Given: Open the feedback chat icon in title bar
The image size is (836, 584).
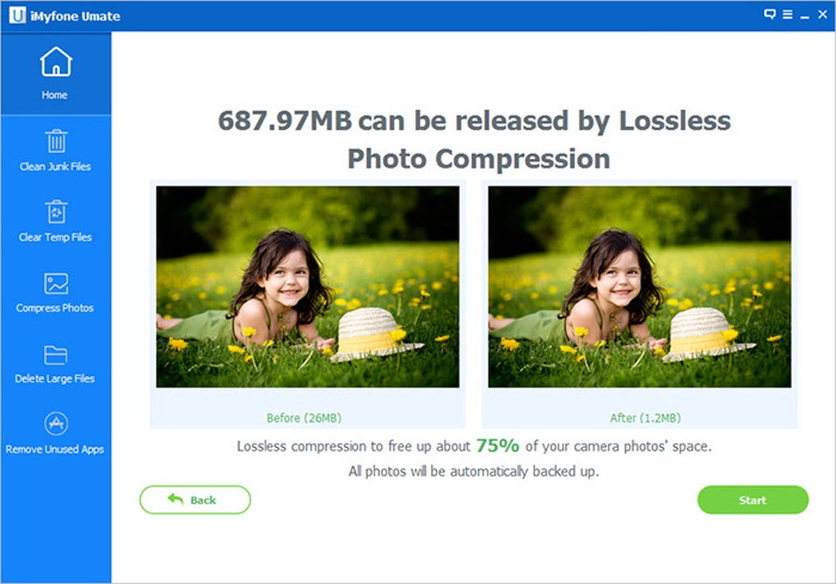Looking at the screenshot, I should tap(770, 15).
